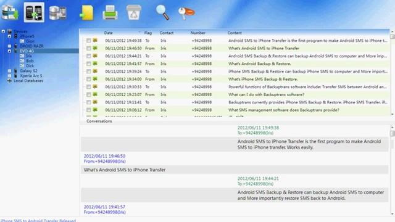The height and width of the screenshot is (222, 395).
Task: Click the phone-to-phone transfer toolbar icon
Action: (x=34, y=12)
